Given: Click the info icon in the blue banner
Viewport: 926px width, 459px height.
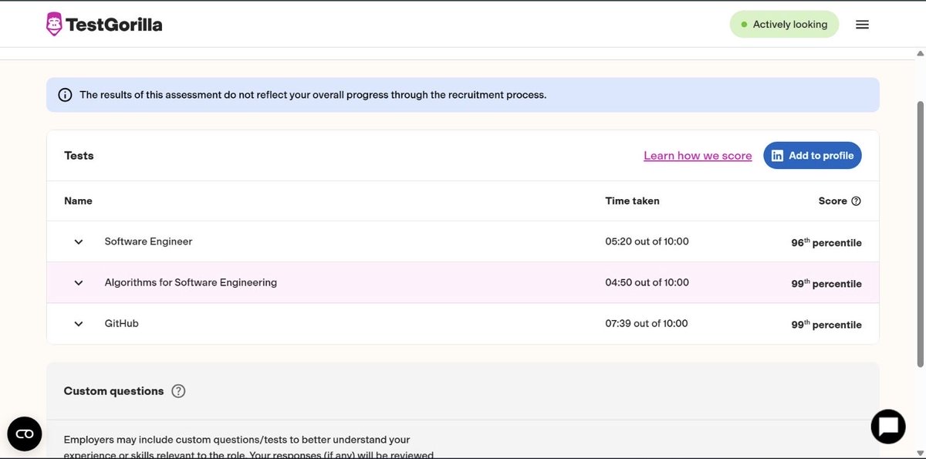Looking at the screenshot, I should point(66,95).
